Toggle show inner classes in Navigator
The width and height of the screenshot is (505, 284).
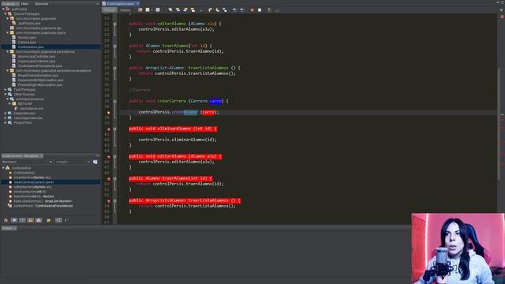(39, 220)
